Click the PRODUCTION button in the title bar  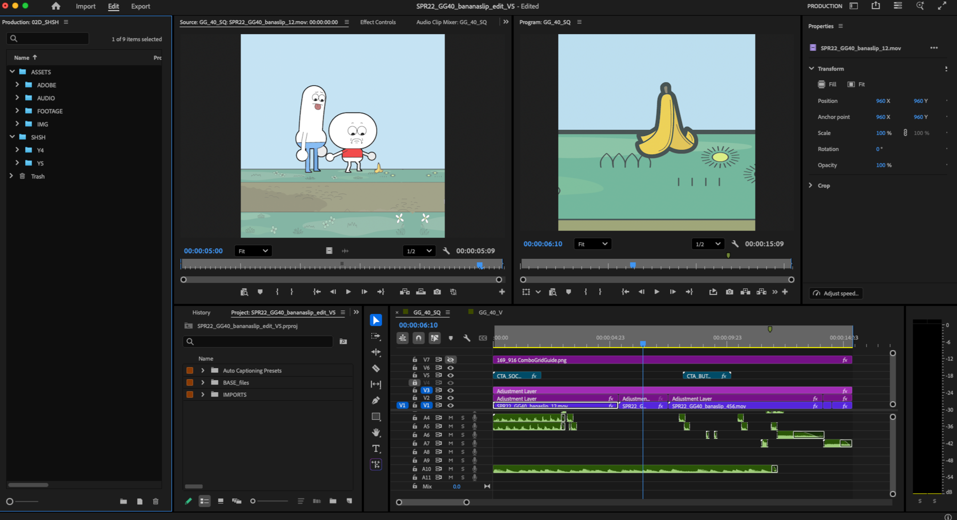point(824,7)
